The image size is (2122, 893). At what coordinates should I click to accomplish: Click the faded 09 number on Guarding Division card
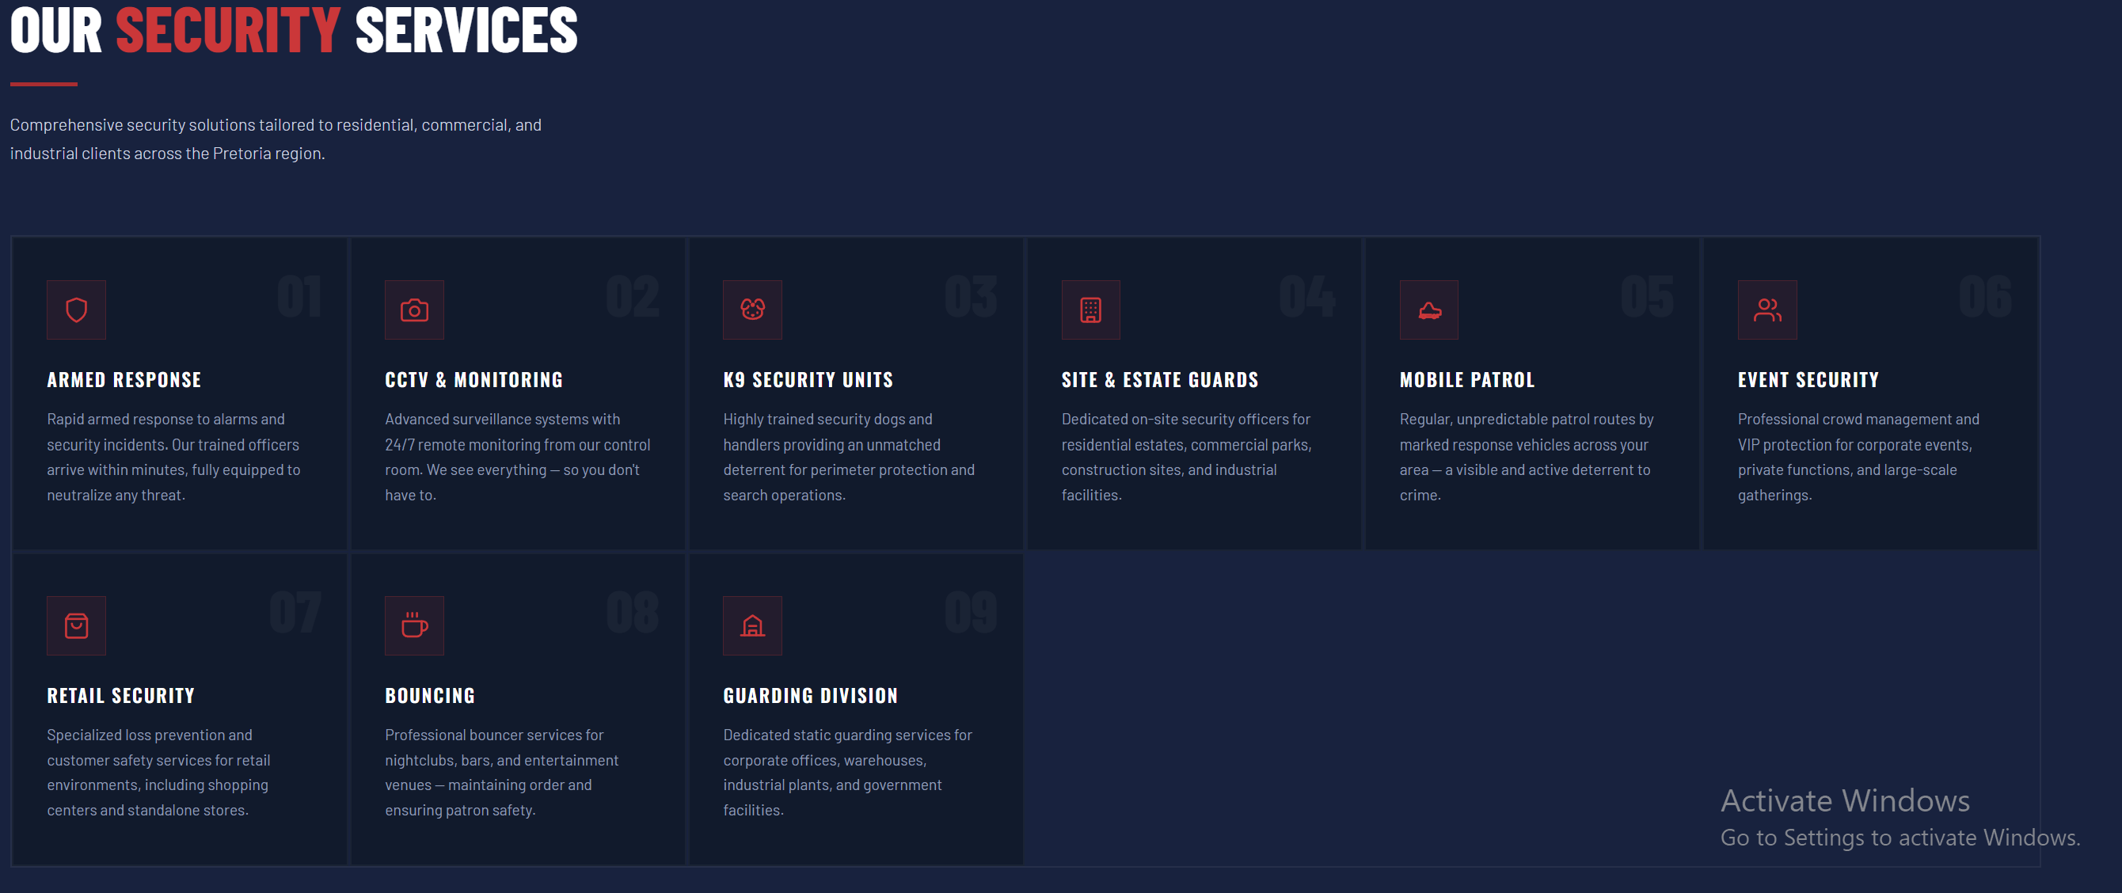point(972,612)
